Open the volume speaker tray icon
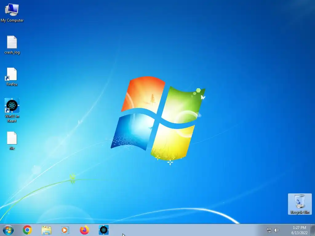315x236 pixels. click(277, 230)
